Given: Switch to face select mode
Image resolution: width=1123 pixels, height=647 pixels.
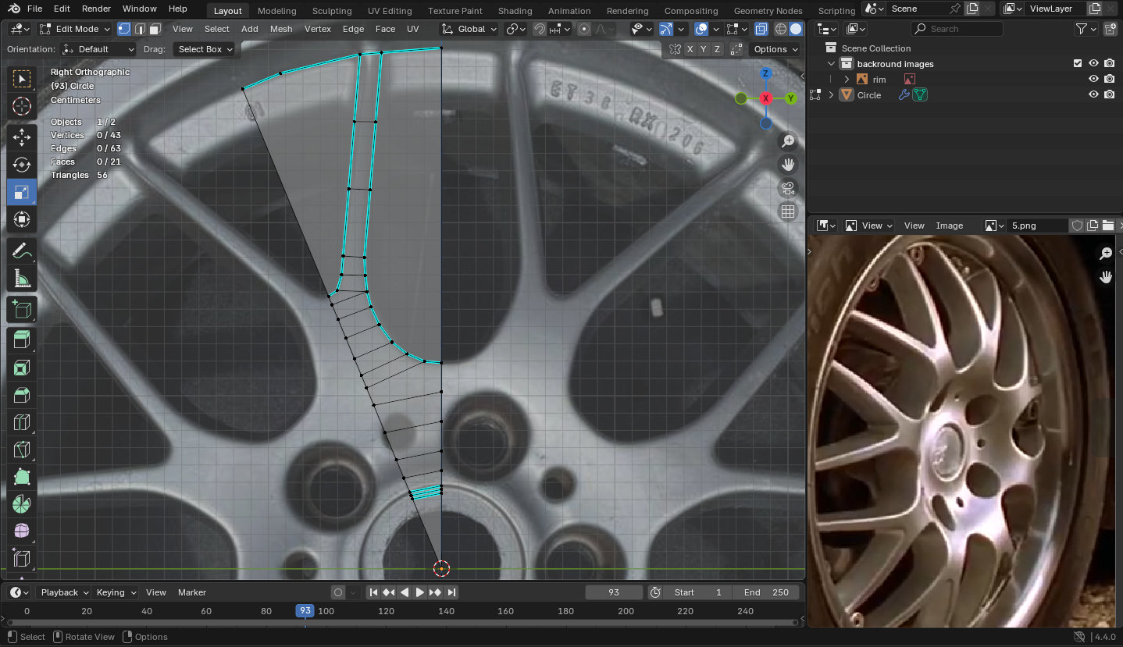Looking at the screenshot, I should pyautogui.click(x=155, y=29).
